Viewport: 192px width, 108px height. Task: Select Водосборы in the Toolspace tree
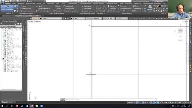(x=10, y=43)
